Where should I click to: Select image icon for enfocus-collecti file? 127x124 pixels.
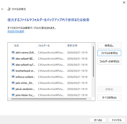(x=13, y=77)
